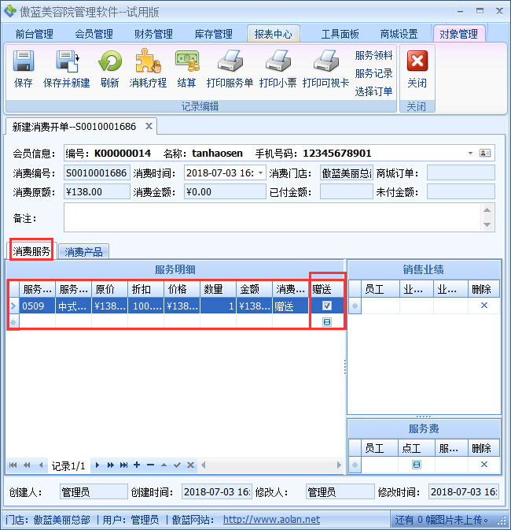Switch to the 消费产品 tab
Image resolution: width=511 pixels, height=530 pixels.
pyautogui.click(x=84, y=252)
